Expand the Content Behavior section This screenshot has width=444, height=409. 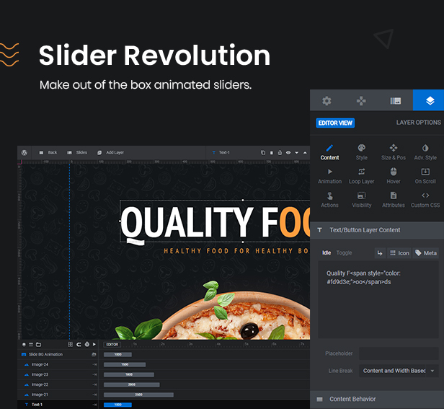377,399
